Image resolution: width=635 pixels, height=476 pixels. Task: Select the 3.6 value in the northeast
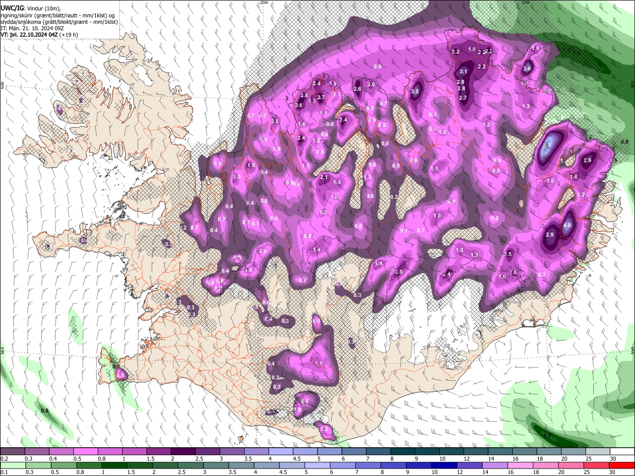[x=527, y=69]
